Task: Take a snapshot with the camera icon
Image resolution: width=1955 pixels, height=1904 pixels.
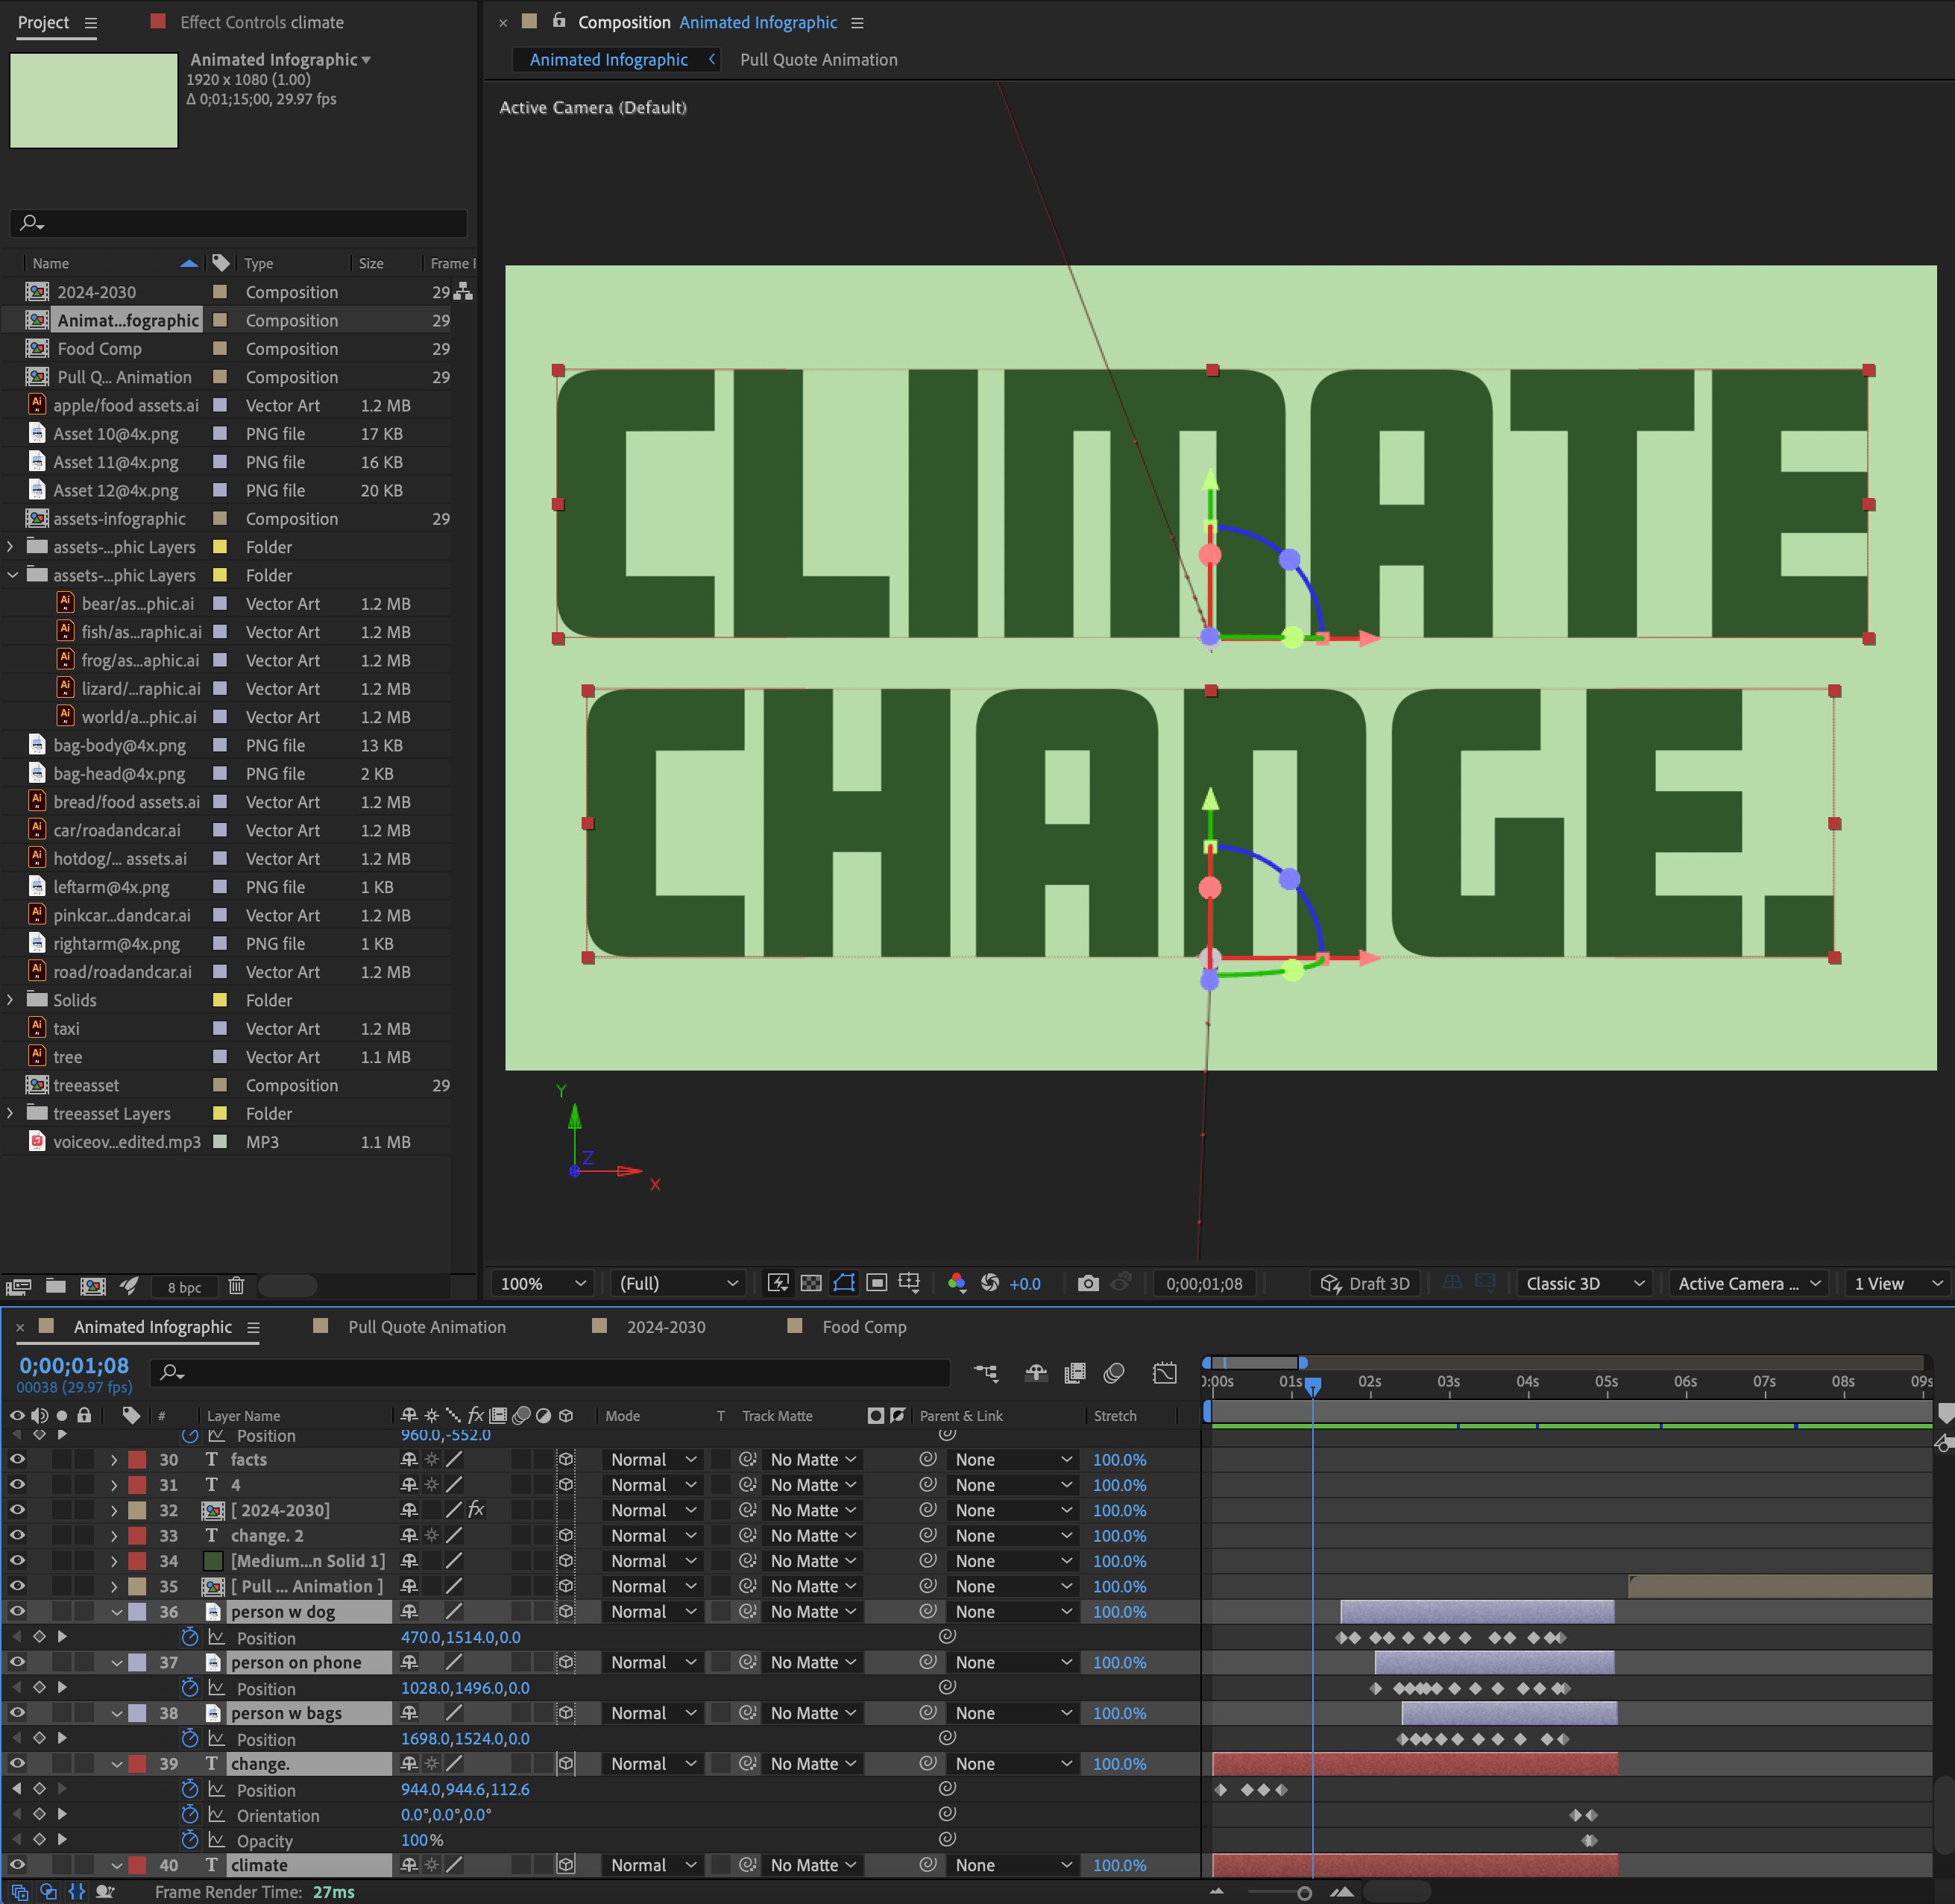Action: click(x=1088, y=1283)
